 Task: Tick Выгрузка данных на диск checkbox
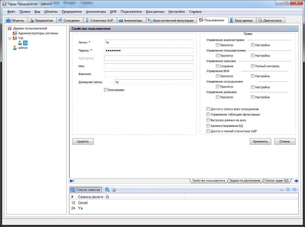click(208, 120)
